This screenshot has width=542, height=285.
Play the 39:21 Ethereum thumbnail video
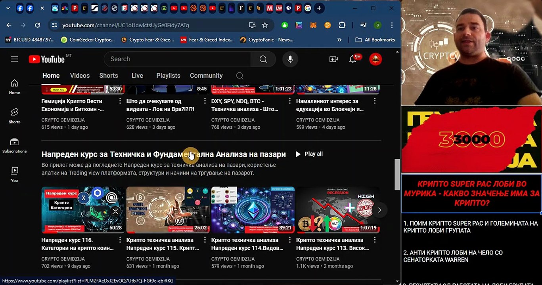click(x=253, y=210)
